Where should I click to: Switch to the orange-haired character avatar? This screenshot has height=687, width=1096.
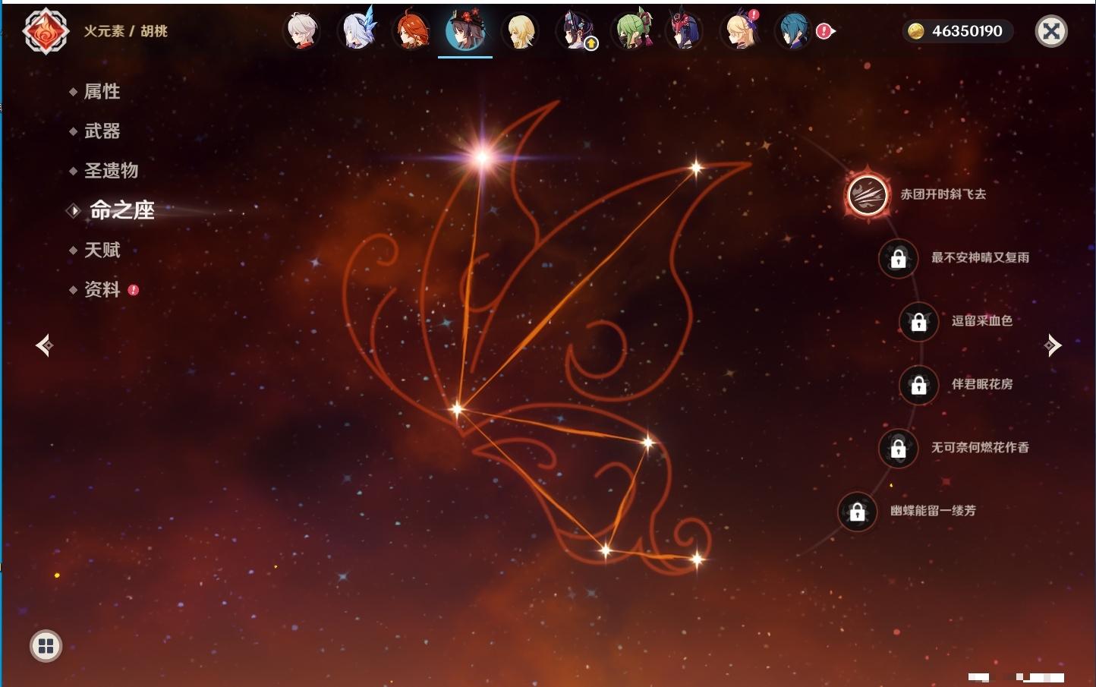pos(411,32)
